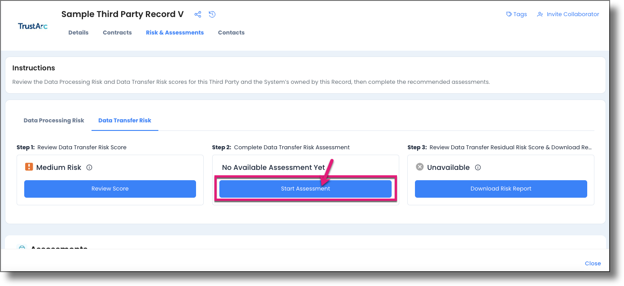Open the Contracts tab
The width and height of the screenshot is (624, 286).
coord(117,32)
